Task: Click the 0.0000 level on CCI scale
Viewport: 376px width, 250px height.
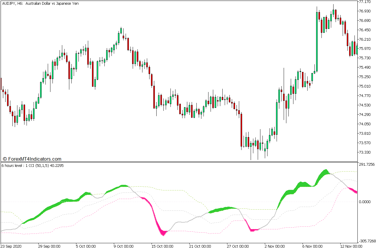Action: click(365, 202)
